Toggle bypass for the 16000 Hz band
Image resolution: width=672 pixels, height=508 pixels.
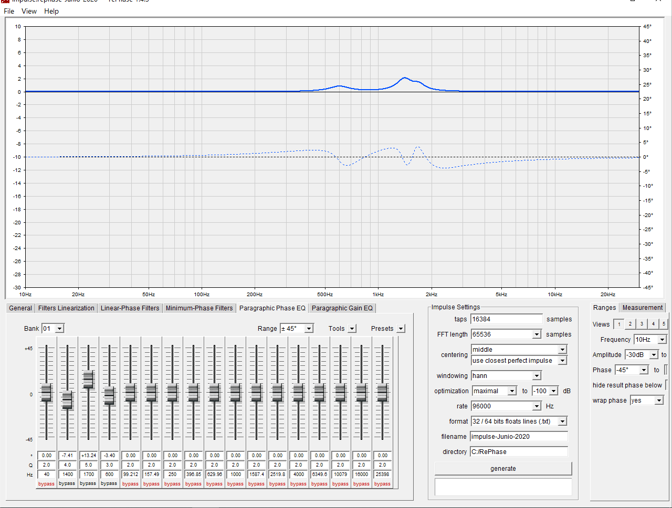click(361, 484)
